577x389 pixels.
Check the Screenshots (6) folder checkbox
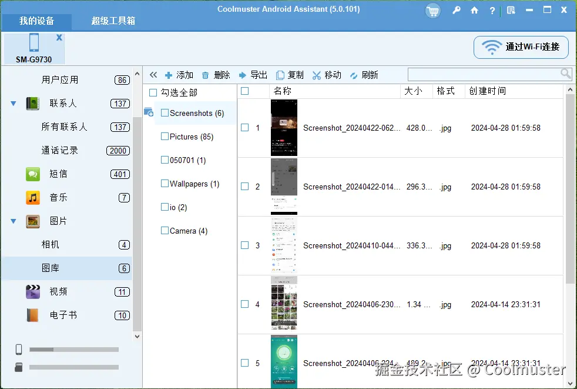point(164,113)
